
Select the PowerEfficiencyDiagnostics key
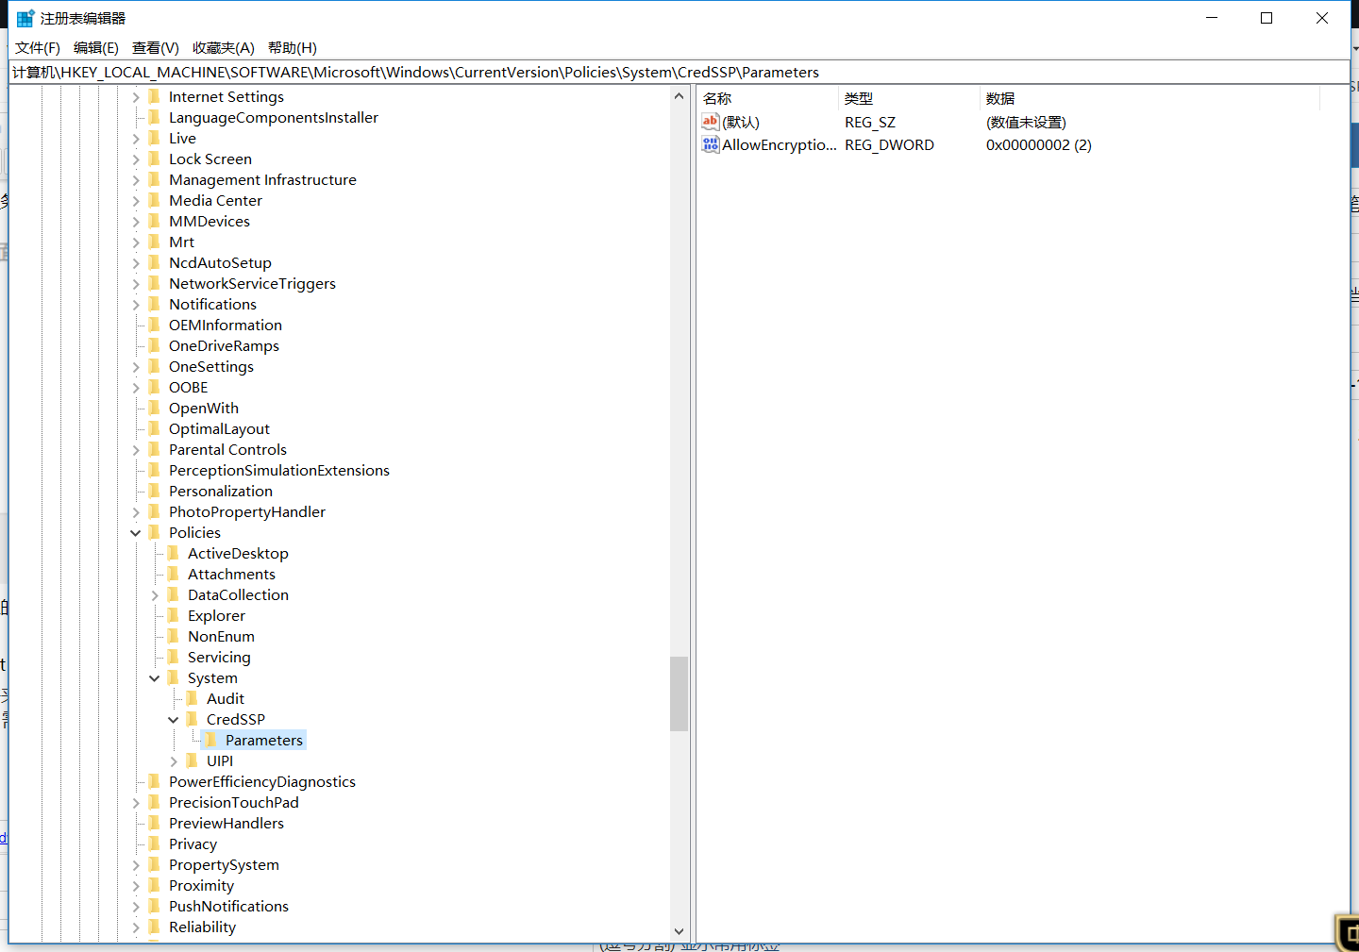click(262, 782)
